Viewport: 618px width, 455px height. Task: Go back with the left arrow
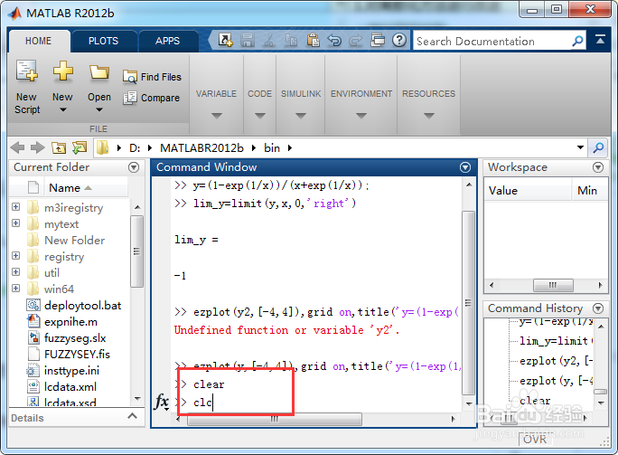pos(18,147)
